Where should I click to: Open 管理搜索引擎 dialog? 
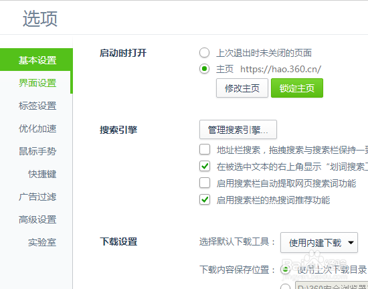click(238, 130)
